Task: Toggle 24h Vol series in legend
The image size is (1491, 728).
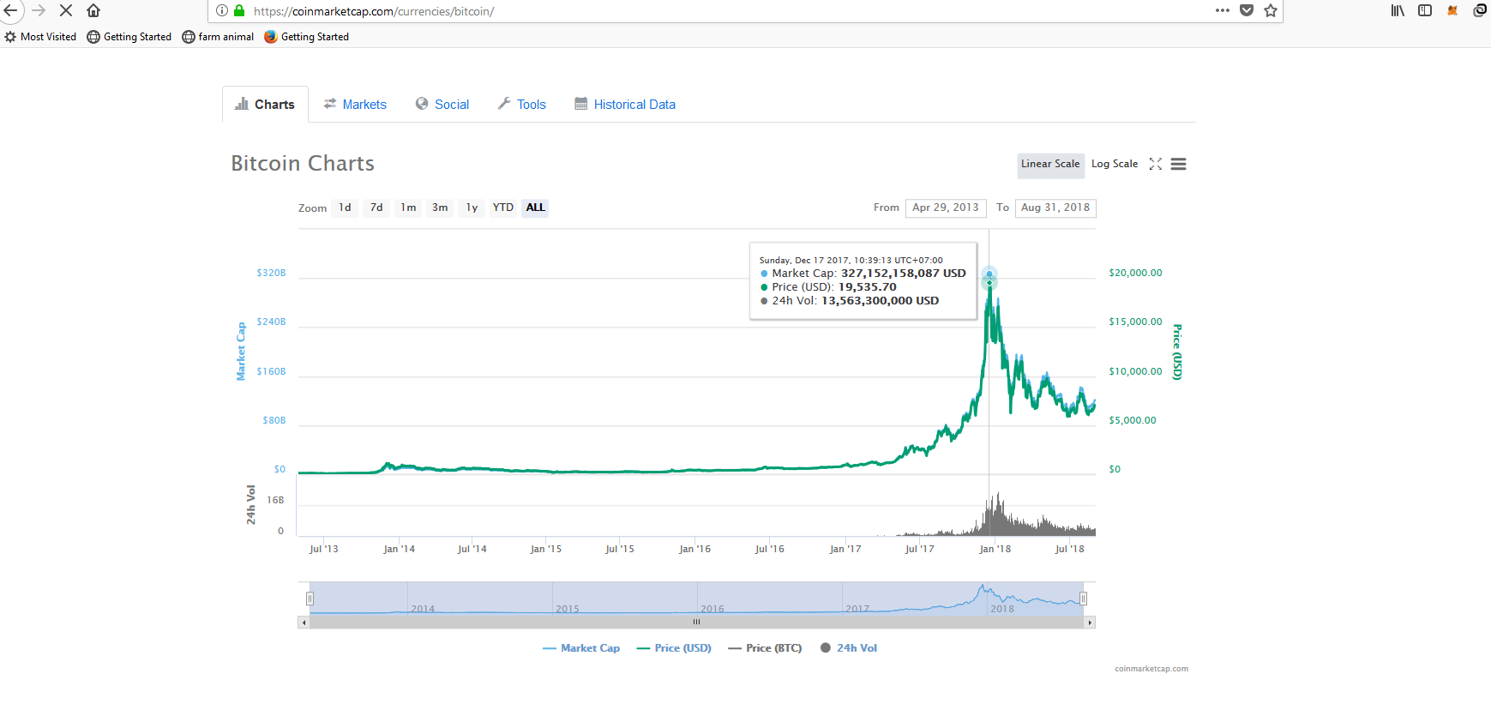Action: click(x=849, y=648)
